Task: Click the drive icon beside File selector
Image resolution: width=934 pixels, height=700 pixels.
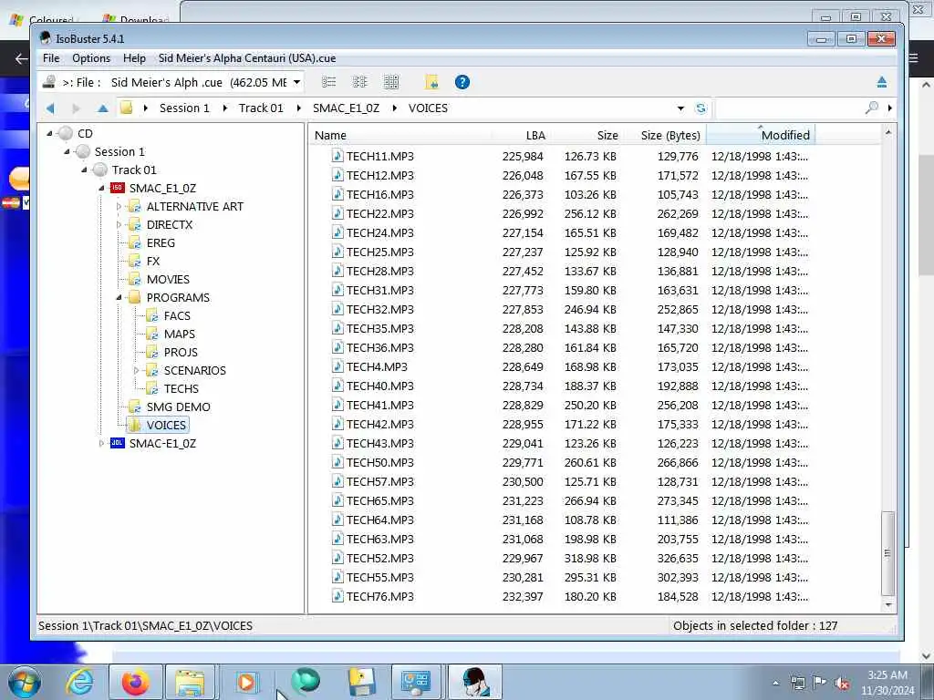Action: pyautogui.click(x=49, y=82)
